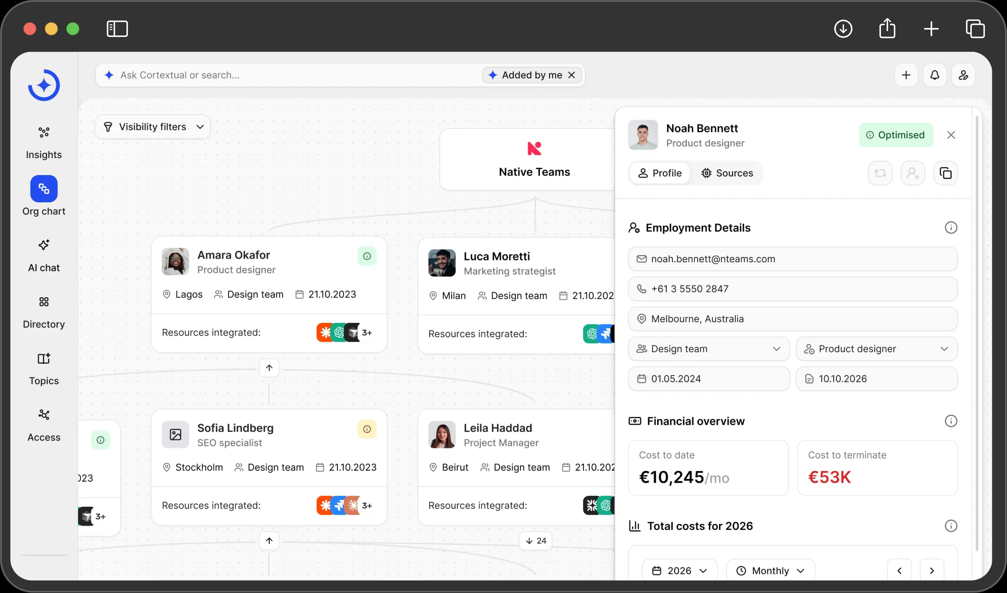
Task: Show browser tab overview icon
Action: (975, 29)
